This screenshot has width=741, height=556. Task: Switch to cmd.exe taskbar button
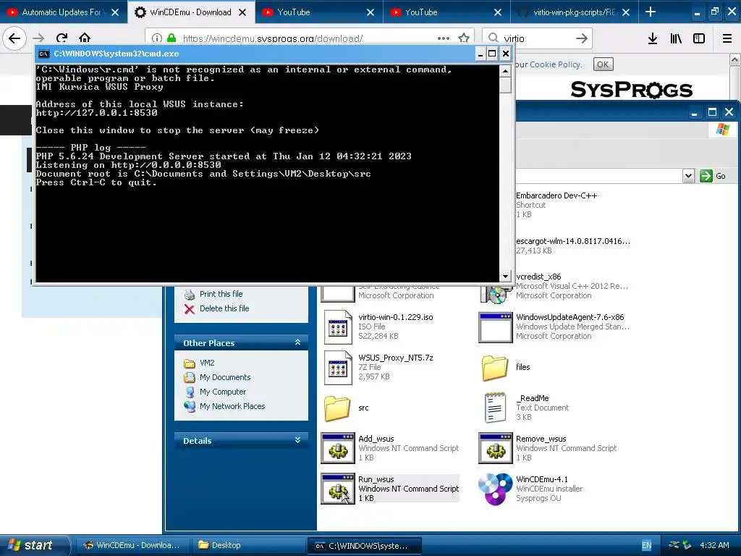click(365, 545)
